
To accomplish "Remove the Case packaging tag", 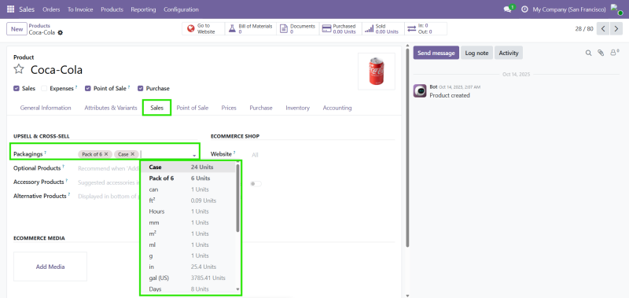I will point(132,154).
